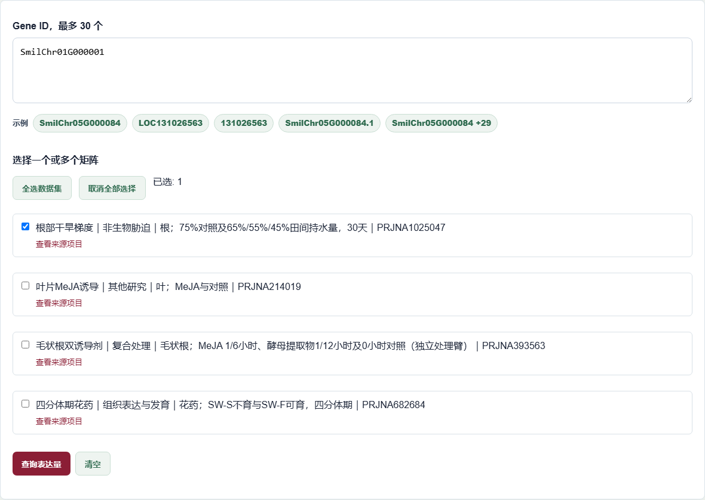Screen dimensions: 705x500
Task: Open 查看来源项目 link for PRJNA393563
Action: 59,362
